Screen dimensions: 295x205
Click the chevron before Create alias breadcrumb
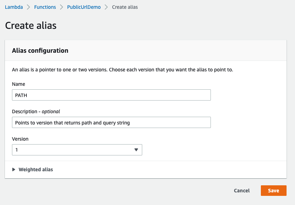point(106,7)
